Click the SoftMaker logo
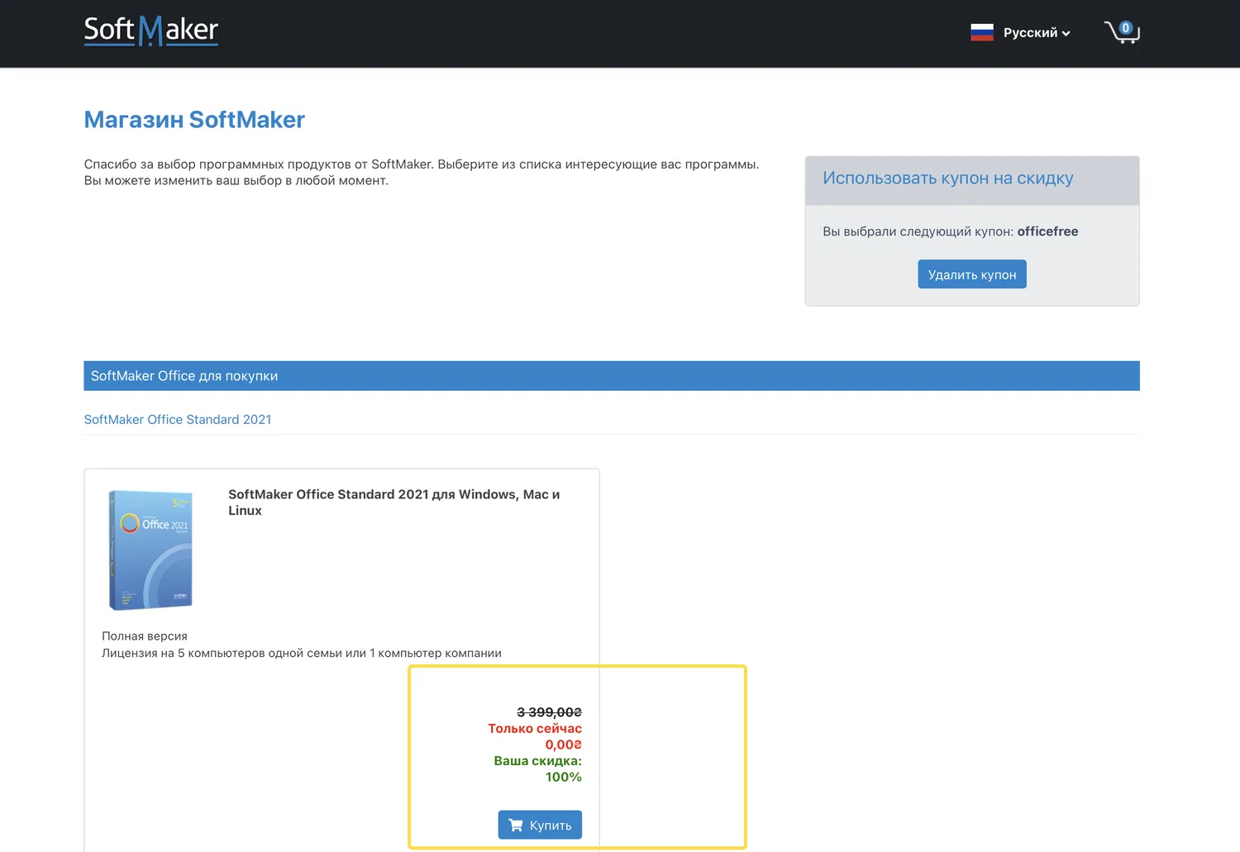 [x=151, y=31]
